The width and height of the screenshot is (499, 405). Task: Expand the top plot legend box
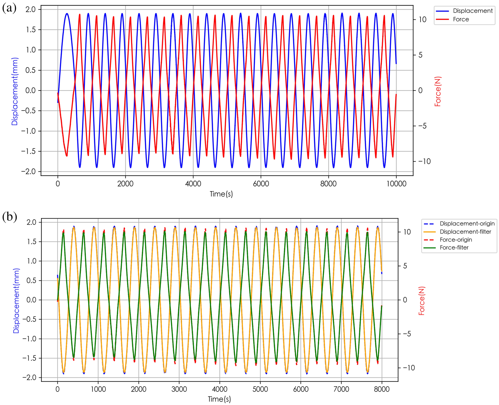point(465,15)
